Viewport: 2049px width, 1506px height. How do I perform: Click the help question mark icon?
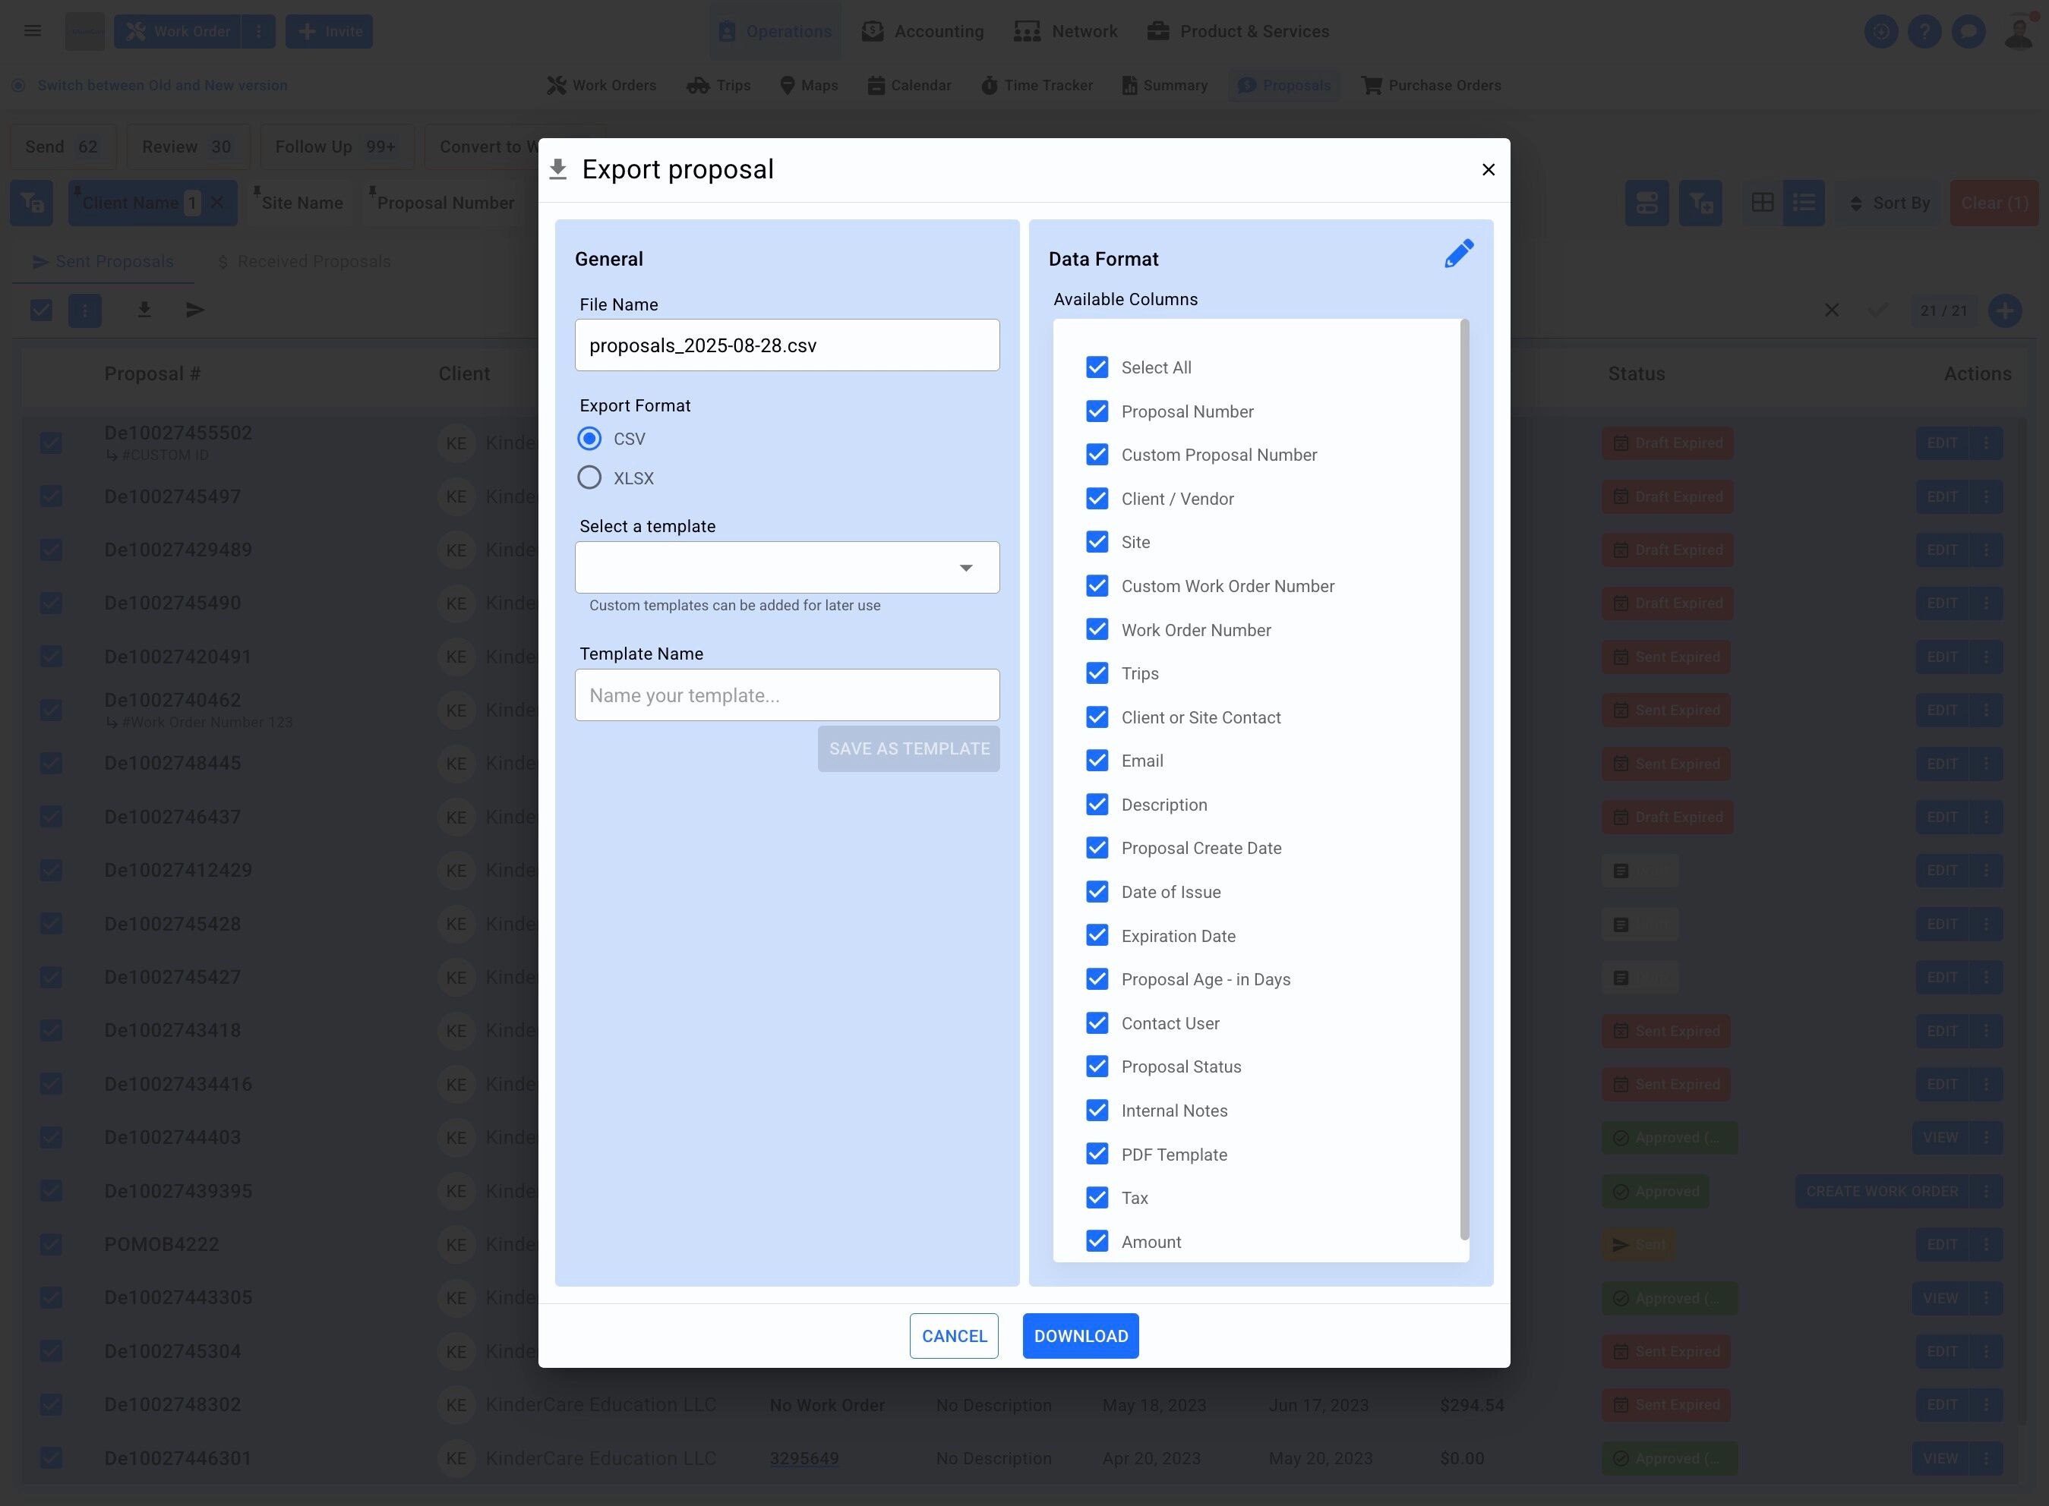point(1924,32)
